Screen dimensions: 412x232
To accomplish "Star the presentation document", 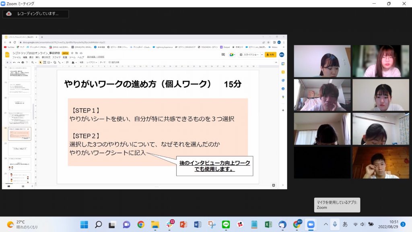I will (x=72, y=53).
